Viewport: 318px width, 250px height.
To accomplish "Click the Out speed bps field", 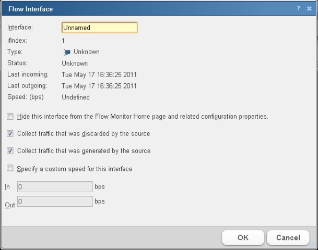I will coord(55,202).
